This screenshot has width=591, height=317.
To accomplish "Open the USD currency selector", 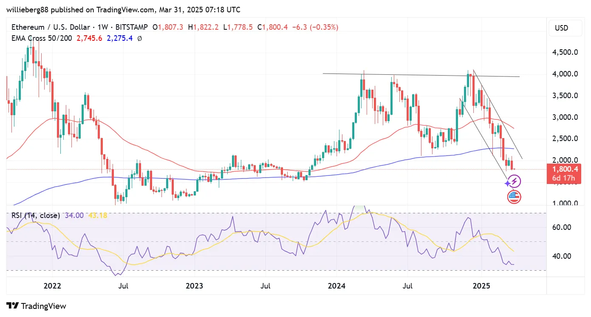I will [561, 28].
